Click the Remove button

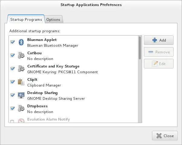point(159,52)
